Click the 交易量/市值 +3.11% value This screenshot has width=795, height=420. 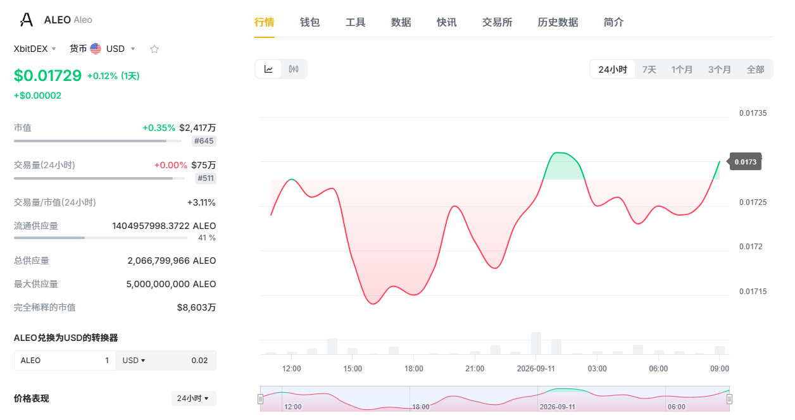[x=201, y=202]
